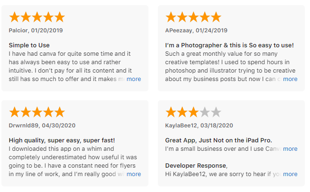This screenshot has height=192, width=310.
Task: Click third orange star in KaylaBee12's rating
Action: (194, 112)
